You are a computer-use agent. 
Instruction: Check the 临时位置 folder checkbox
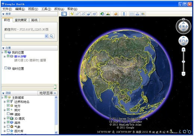(6, 68)
